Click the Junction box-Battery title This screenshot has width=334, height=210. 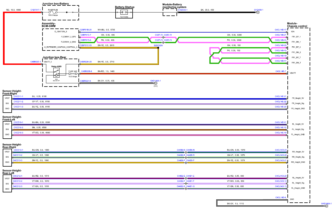55,4
